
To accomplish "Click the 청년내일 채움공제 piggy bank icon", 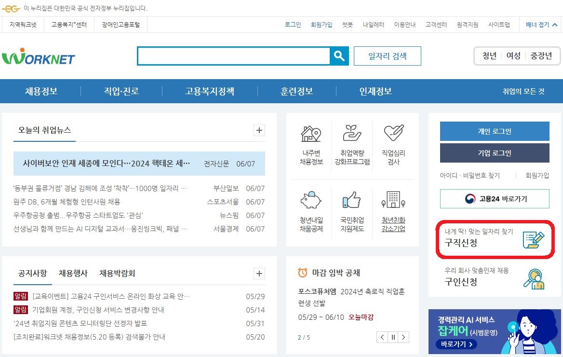I will point(310,205).
